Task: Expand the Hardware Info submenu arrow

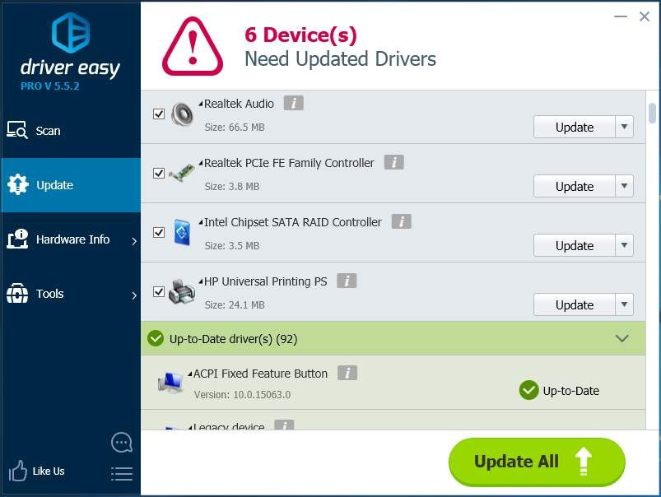Action: pos(134,241)
